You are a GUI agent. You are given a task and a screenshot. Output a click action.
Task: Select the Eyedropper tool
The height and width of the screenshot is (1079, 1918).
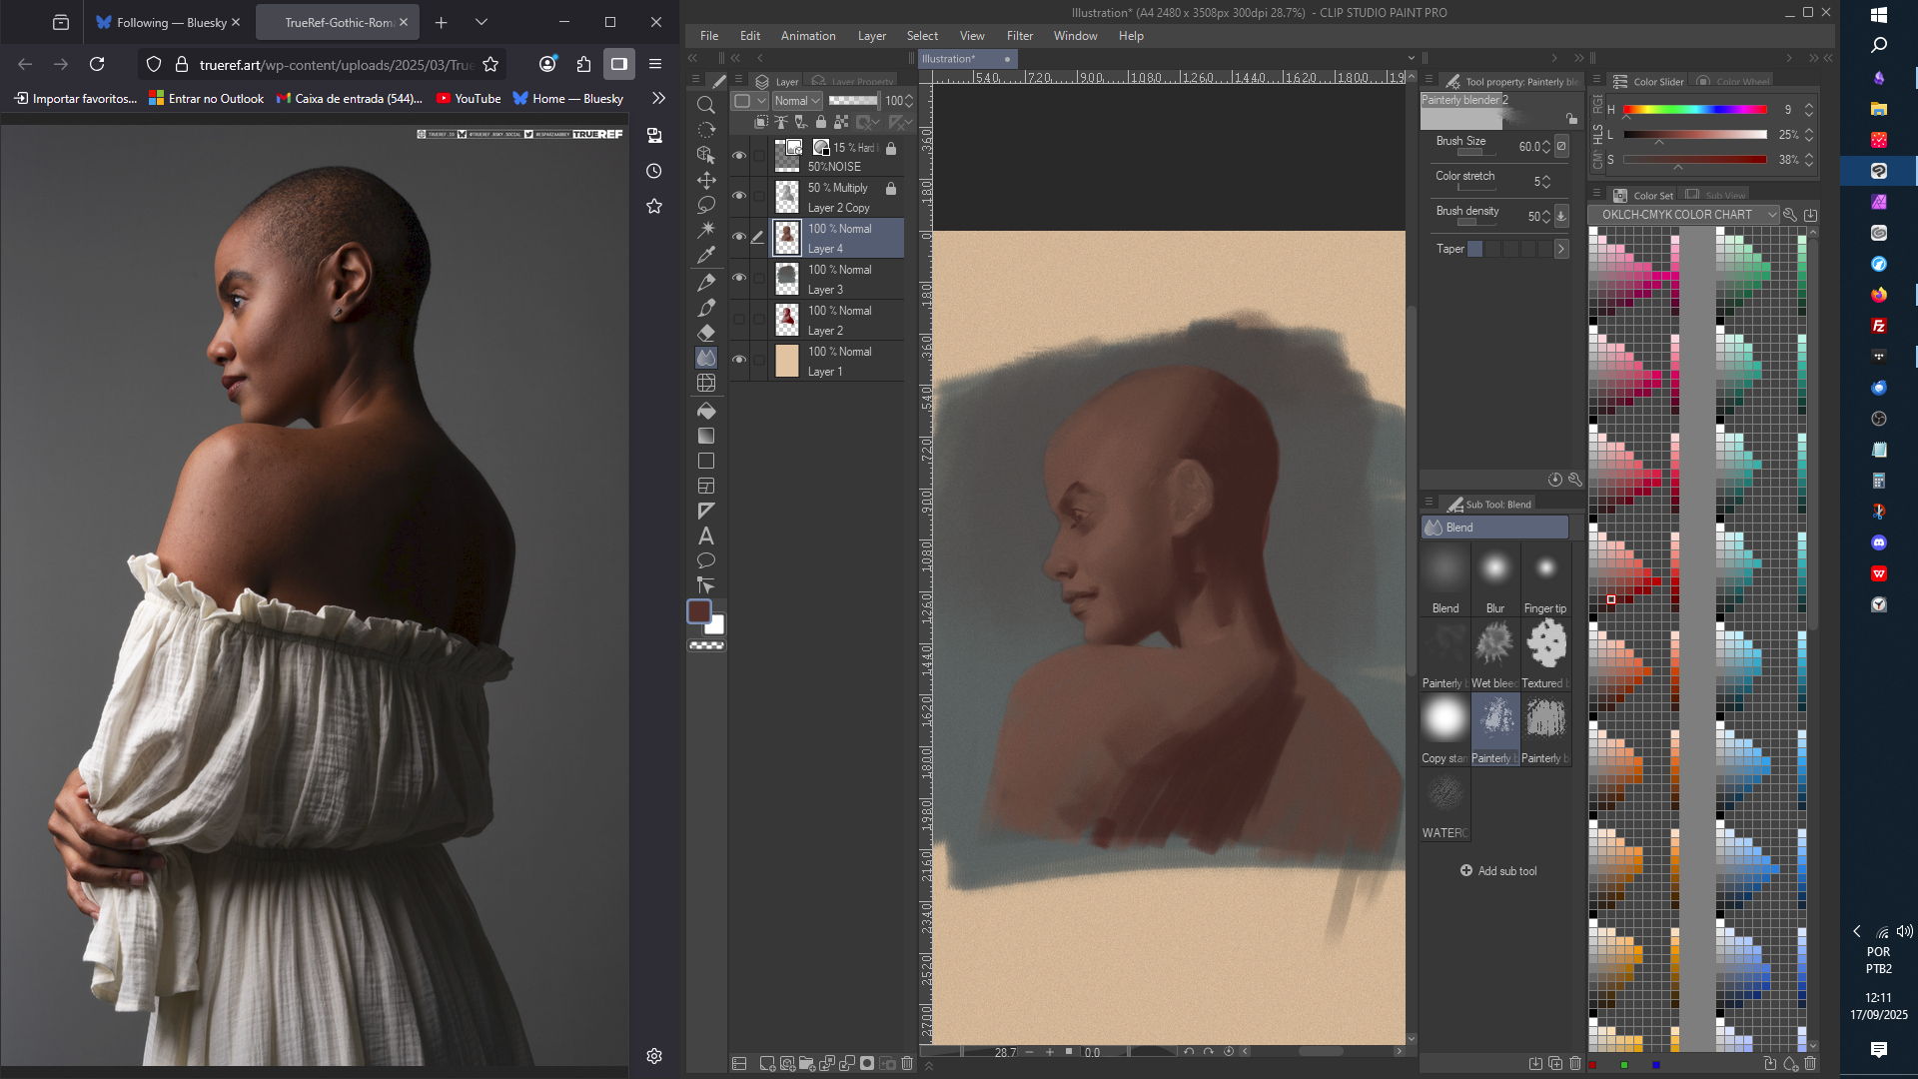(706, 255)
